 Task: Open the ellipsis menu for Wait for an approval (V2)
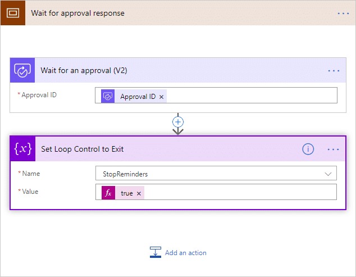pos(334,71)
